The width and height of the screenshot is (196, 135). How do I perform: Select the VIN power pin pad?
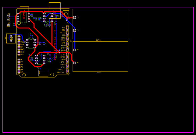click(19, 54)
